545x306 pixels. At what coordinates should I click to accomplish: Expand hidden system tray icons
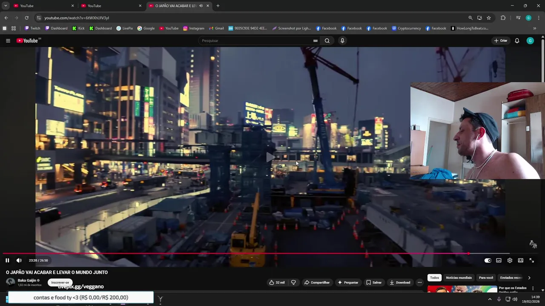click(489, 299)
